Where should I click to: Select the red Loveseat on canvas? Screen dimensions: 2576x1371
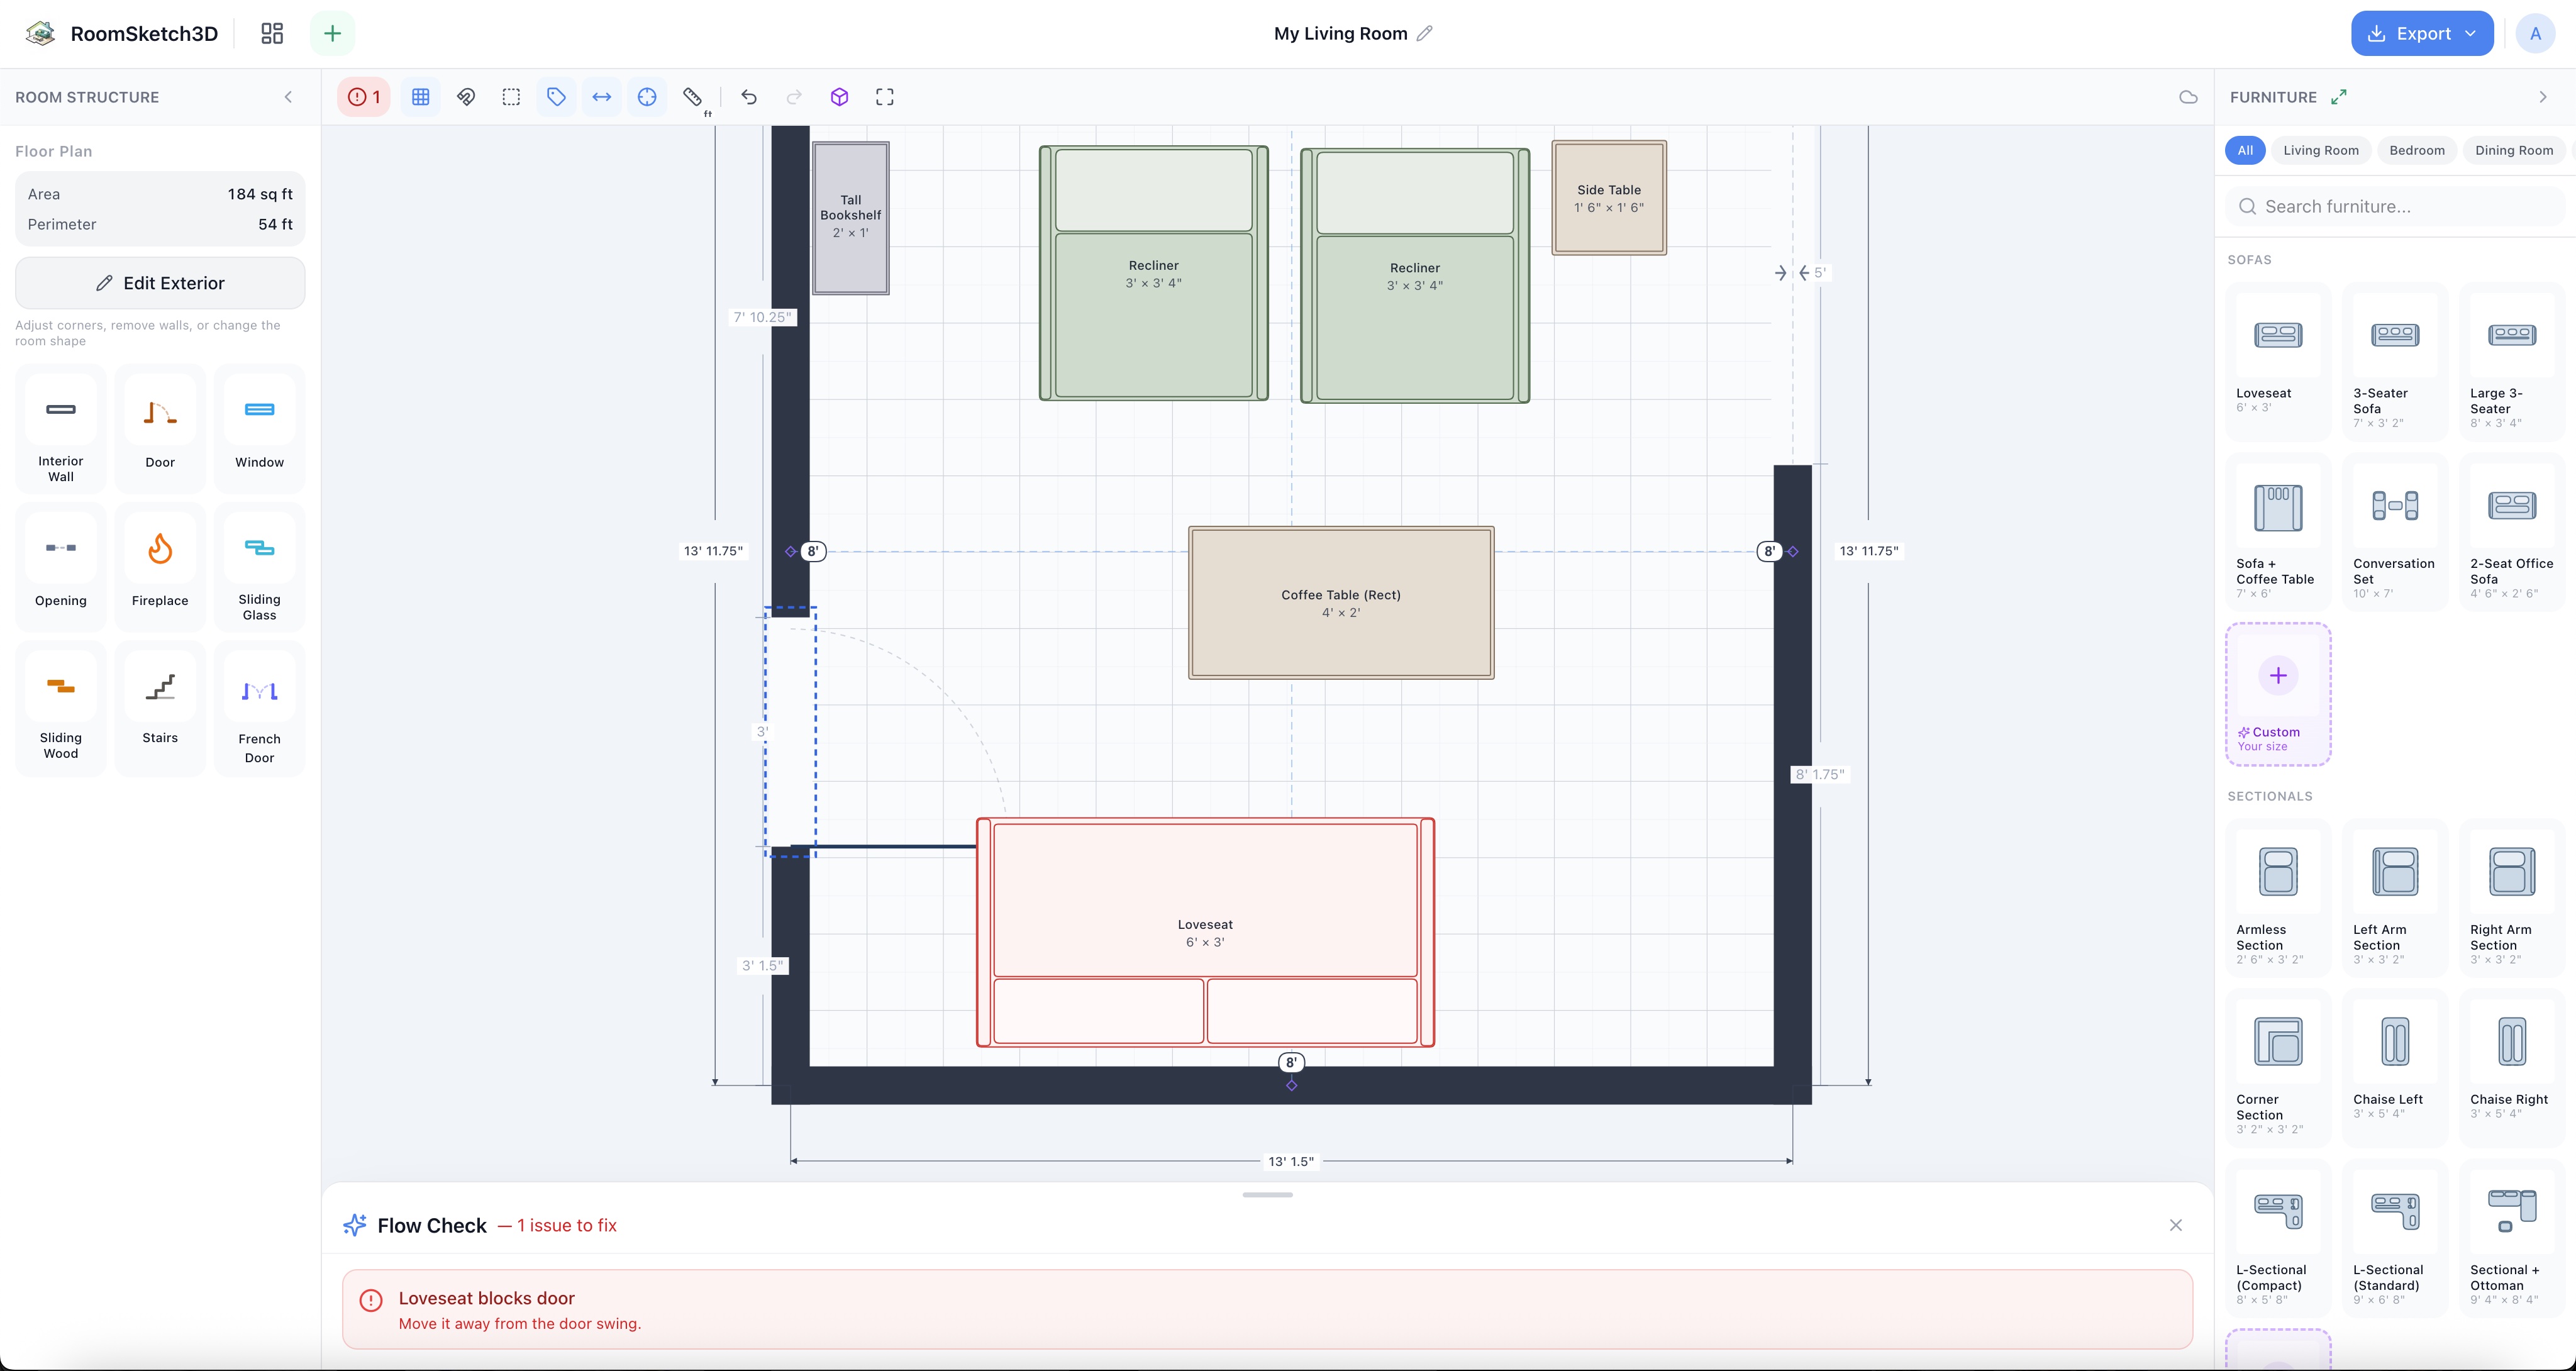pos(1205,933)
